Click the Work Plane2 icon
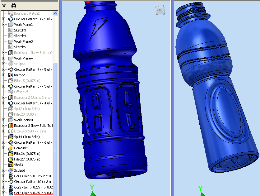Screen dimensions: 260x196 pos(11,25)
